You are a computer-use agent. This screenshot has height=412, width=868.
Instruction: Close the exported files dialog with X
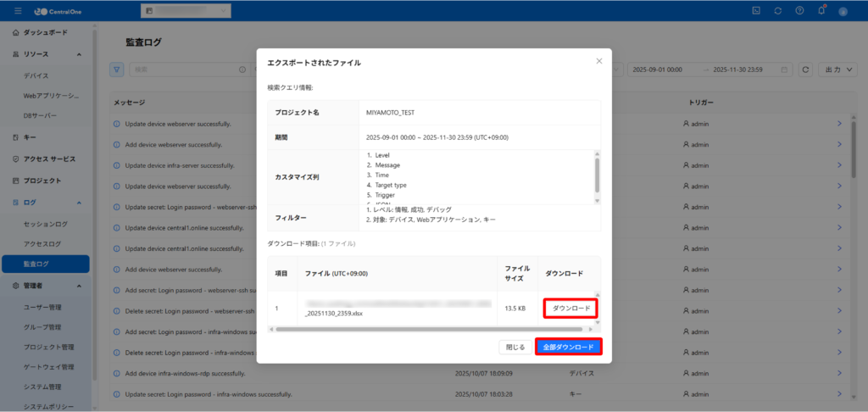tap(599, 61)
